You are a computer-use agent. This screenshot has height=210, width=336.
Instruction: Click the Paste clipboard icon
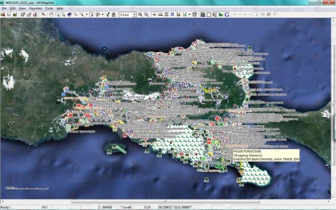coord(269,14)
